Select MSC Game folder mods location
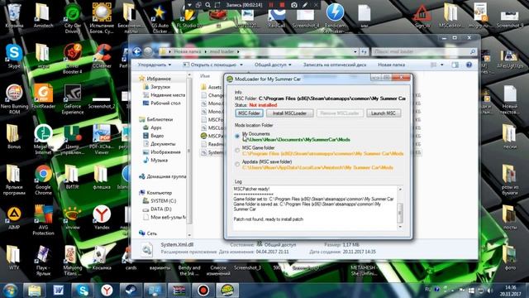 tap(237, 151)
